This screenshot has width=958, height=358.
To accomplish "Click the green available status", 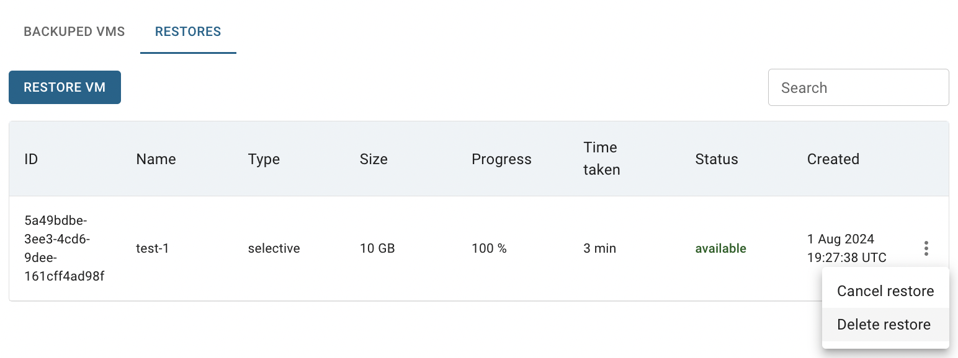I will tap(720, 248).
